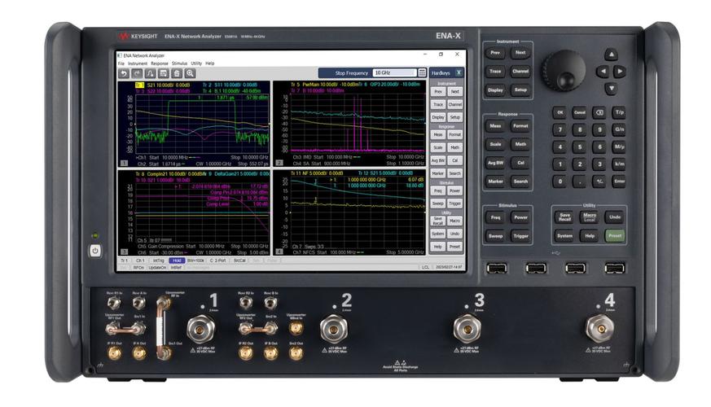
Task: Click the Stop Frequency 10 GHz input field
Action: (x=394, y=73)
